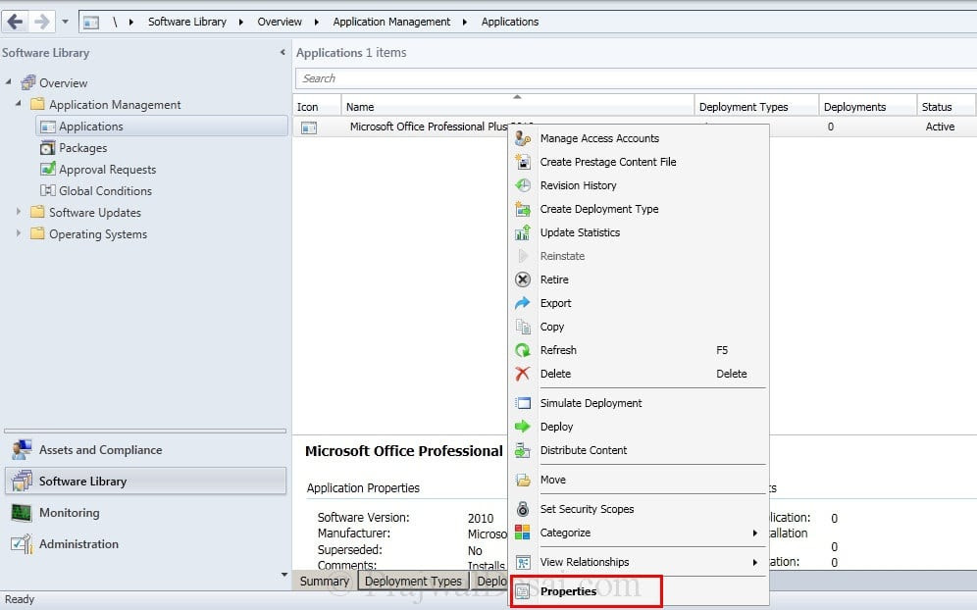Click the View Relationships icon
The width and height of the screenshot is (977, 610).
tap(523, 563)
